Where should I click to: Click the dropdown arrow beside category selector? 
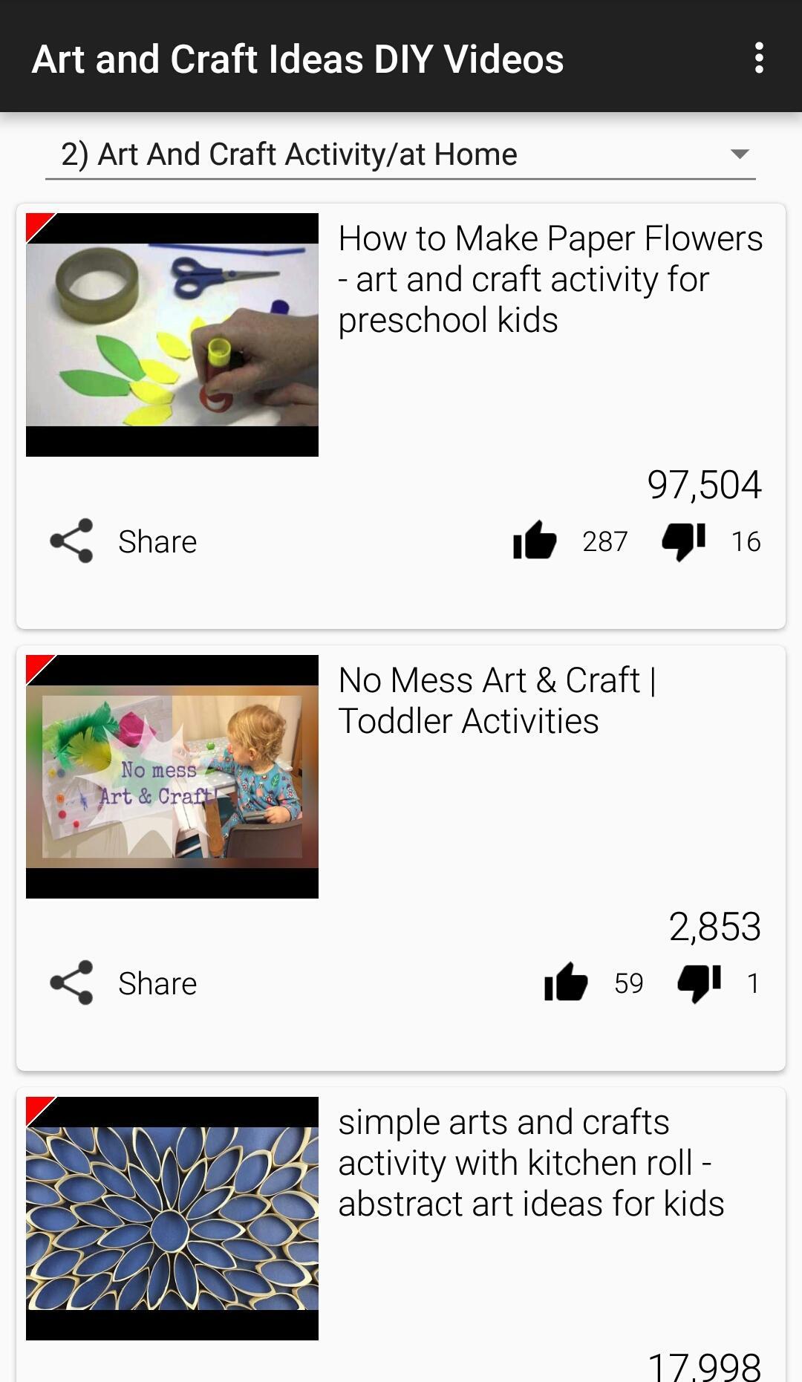pyautogui.click(x=739, y=154)
